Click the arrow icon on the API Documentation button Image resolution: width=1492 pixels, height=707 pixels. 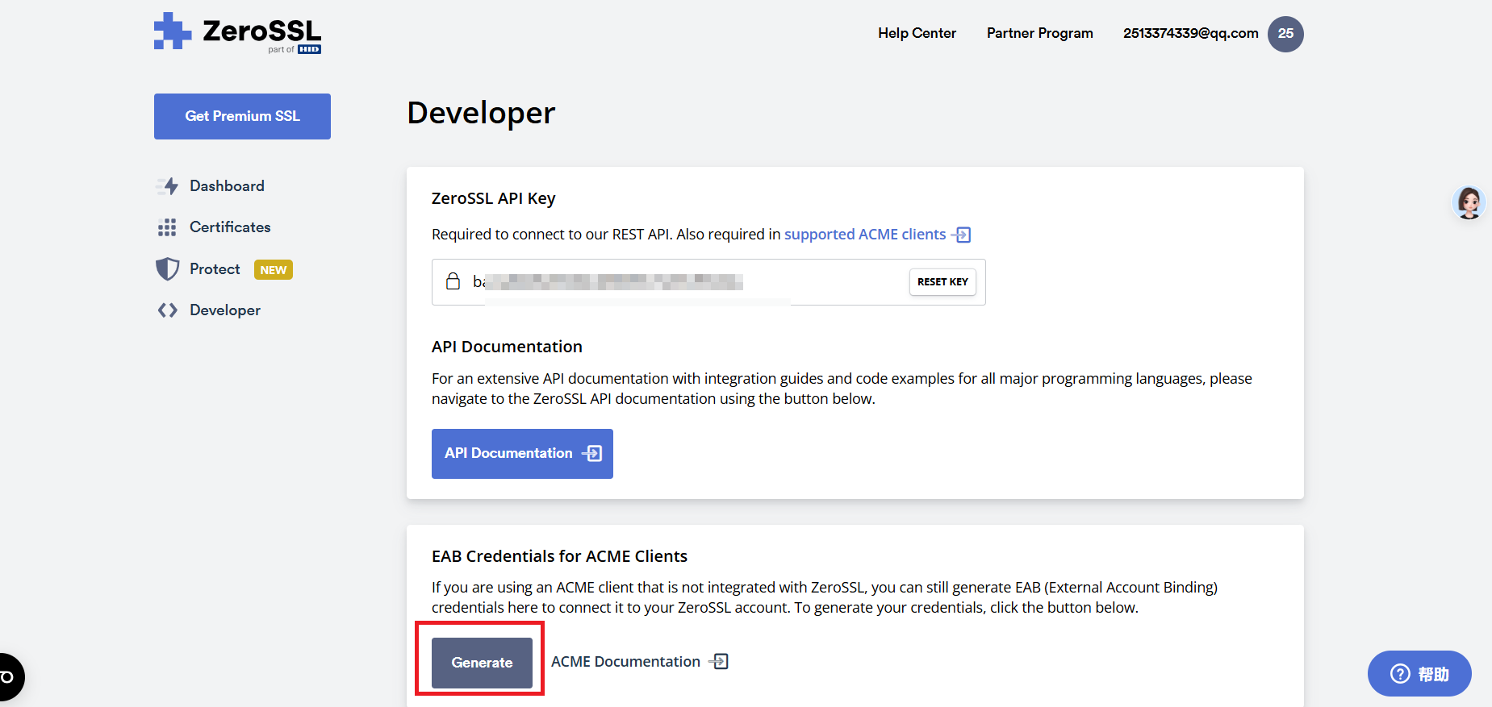click(592, 454)
